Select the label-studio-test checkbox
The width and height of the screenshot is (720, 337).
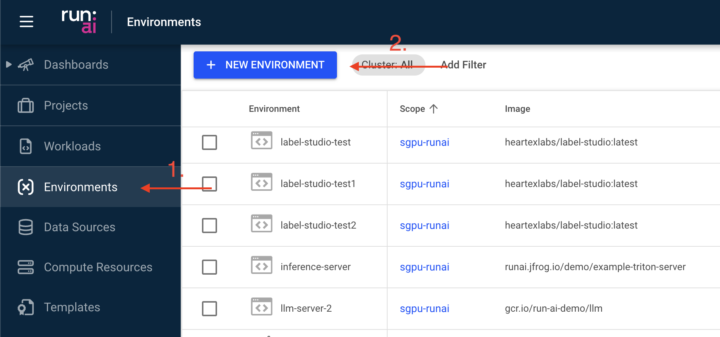[209, 142]
